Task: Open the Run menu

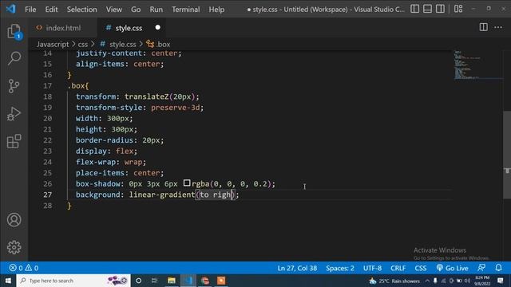Action: click(x=156, y=10)
